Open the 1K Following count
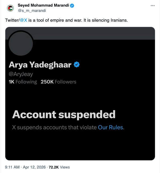160x173 pixels. 23,82
